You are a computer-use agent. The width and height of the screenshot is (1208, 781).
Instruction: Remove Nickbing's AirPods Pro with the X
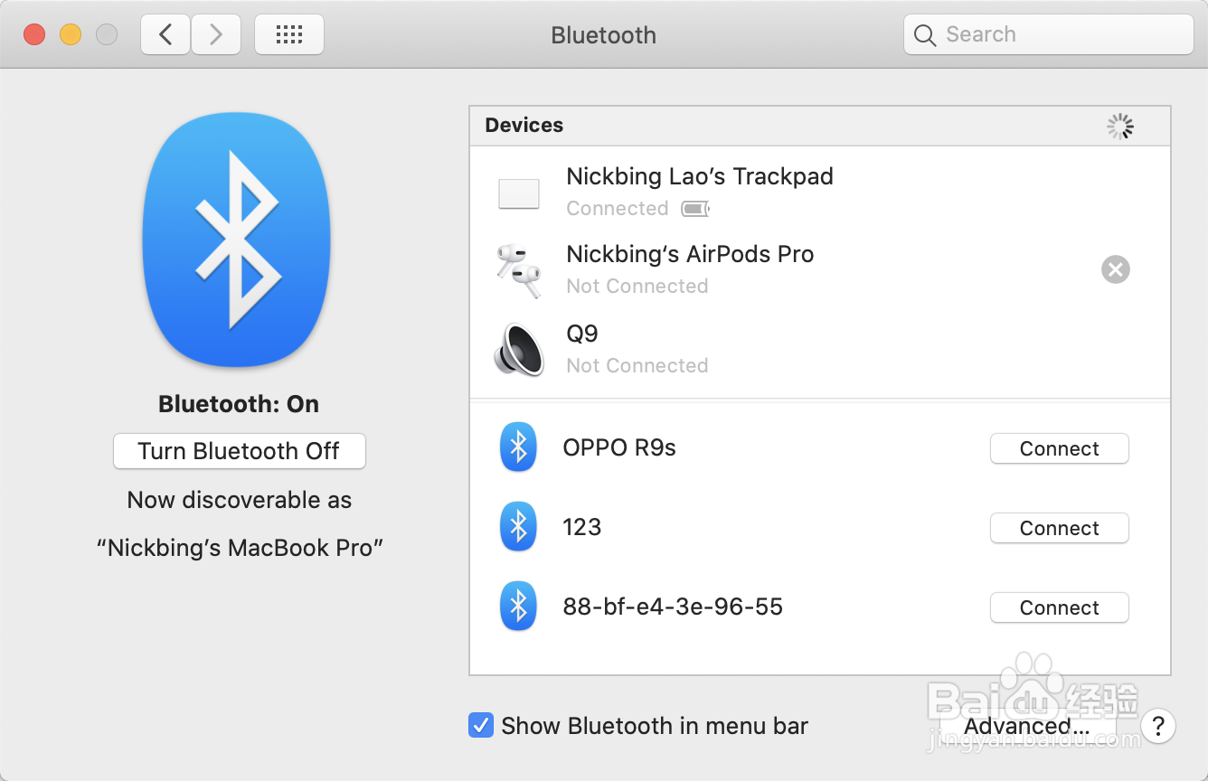point(1115,268)
